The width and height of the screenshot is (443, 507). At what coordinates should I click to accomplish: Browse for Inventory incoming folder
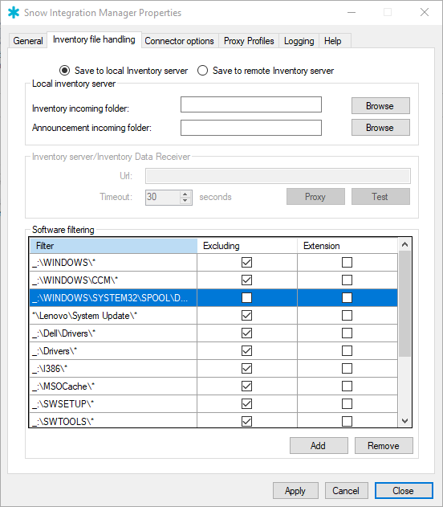point(380,106)
